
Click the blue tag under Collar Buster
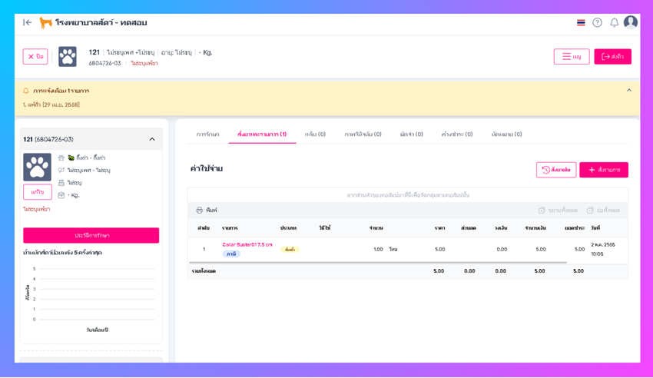pyautogui.click(x=231, y=254)
